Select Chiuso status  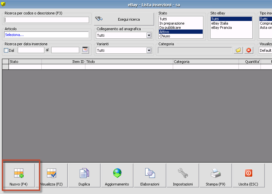181,36
